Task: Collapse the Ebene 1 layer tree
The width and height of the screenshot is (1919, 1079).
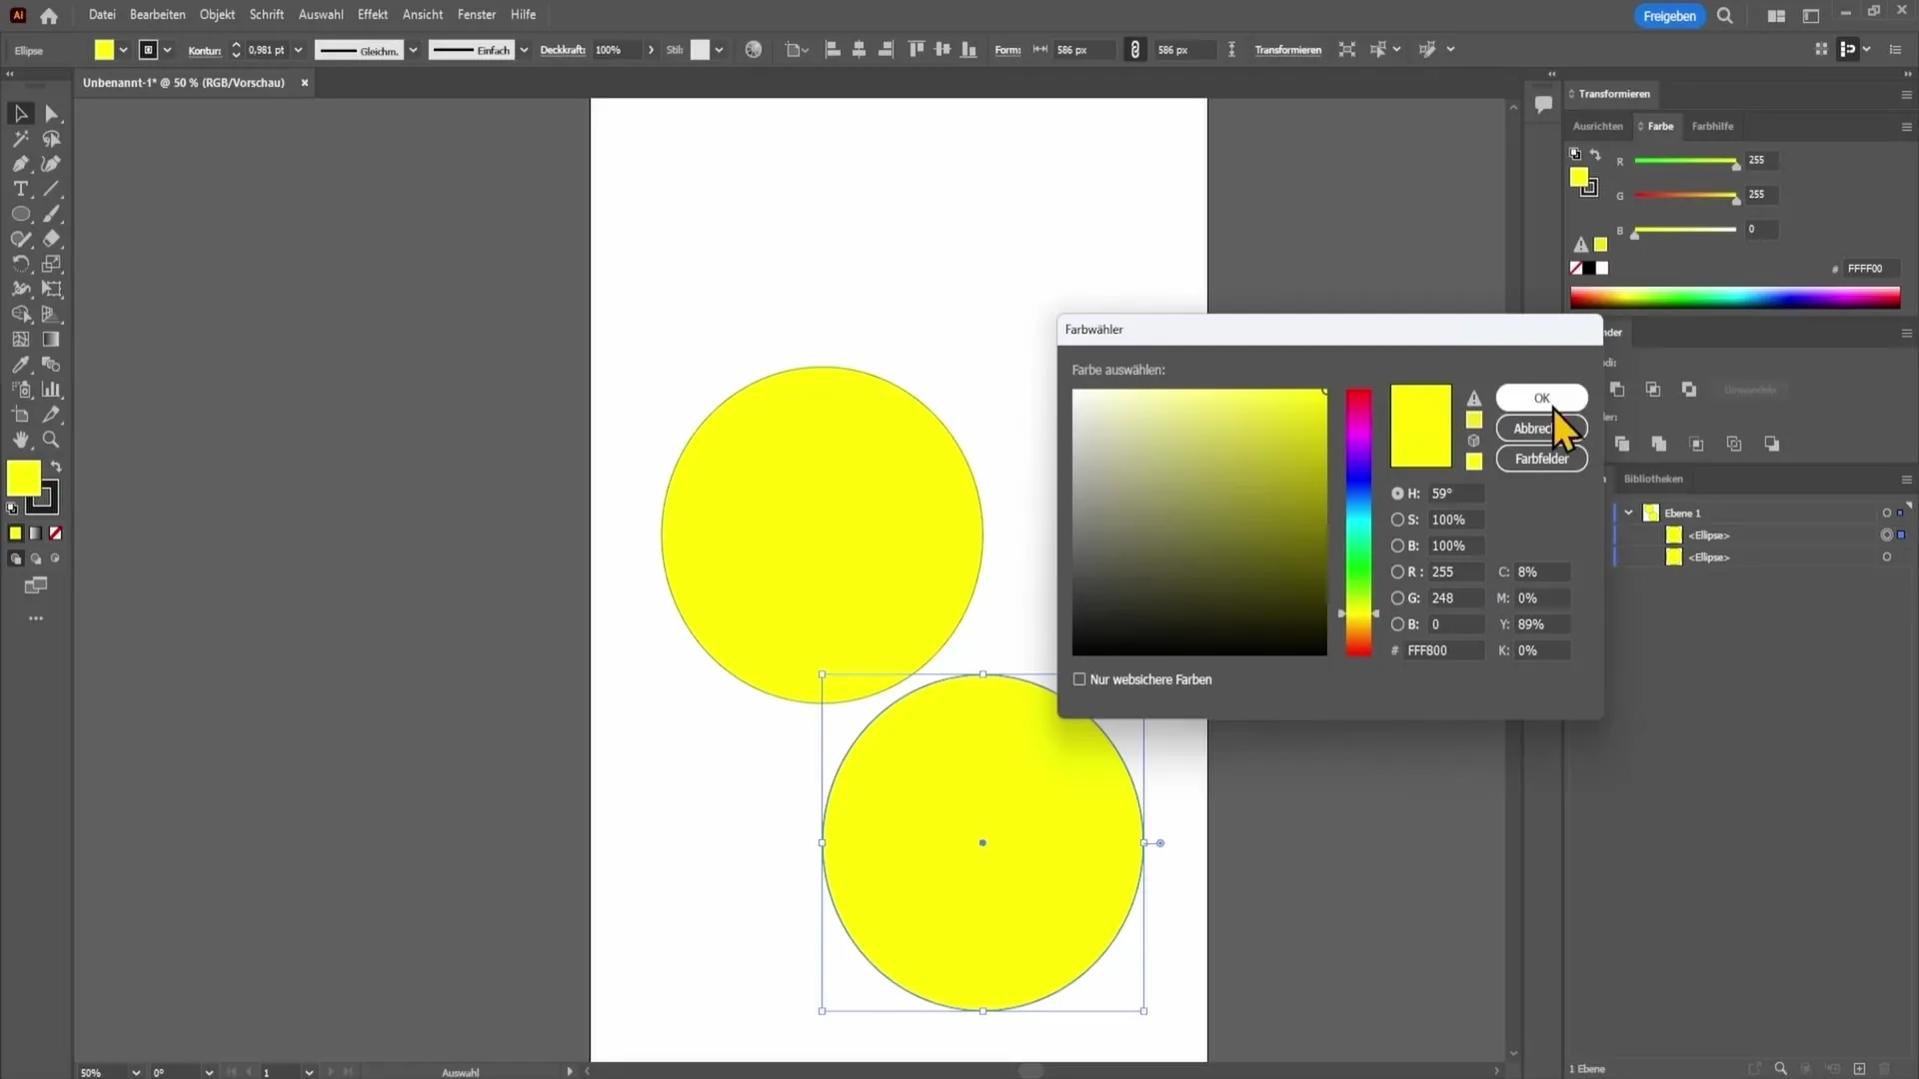Action: click(1629, 513)
